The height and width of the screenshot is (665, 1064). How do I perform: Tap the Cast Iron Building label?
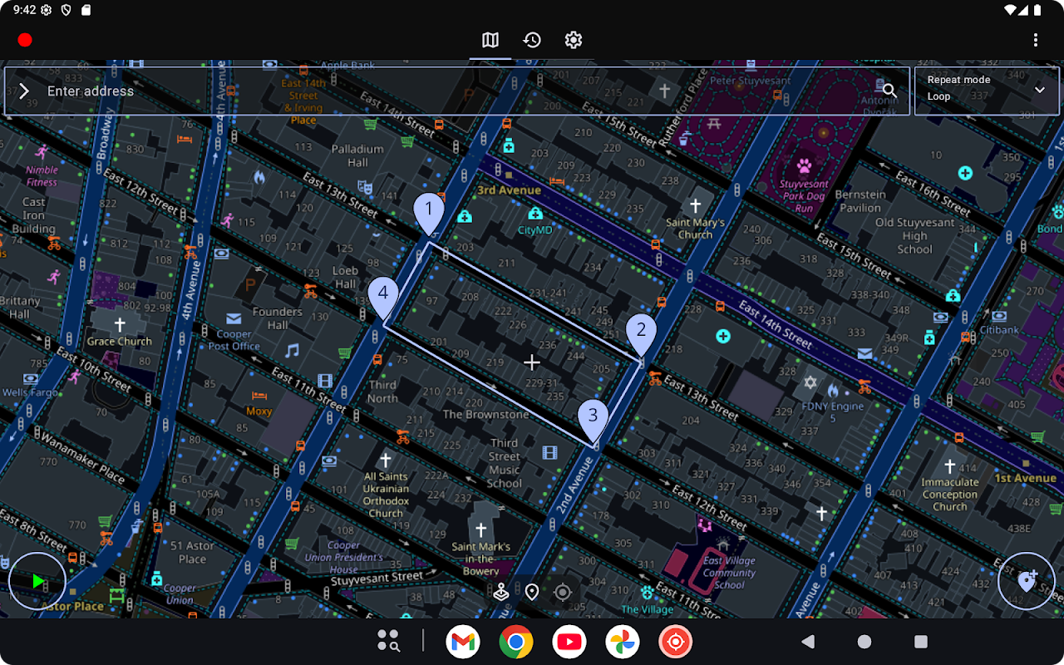coord(33,215)
